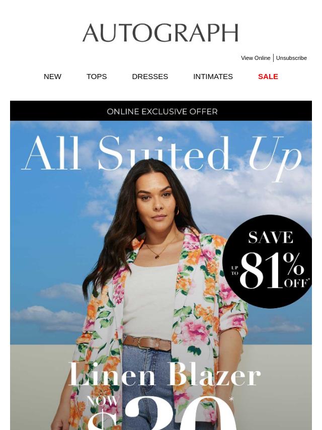Click the 81% figure in black circle
This screenshot has width=322, height=430.
tap(272, 271)
